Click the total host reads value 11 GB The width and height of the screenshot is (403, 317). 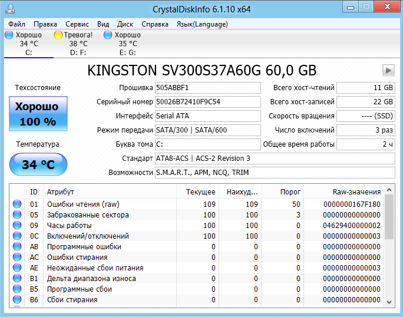click(x=366, y=88)
